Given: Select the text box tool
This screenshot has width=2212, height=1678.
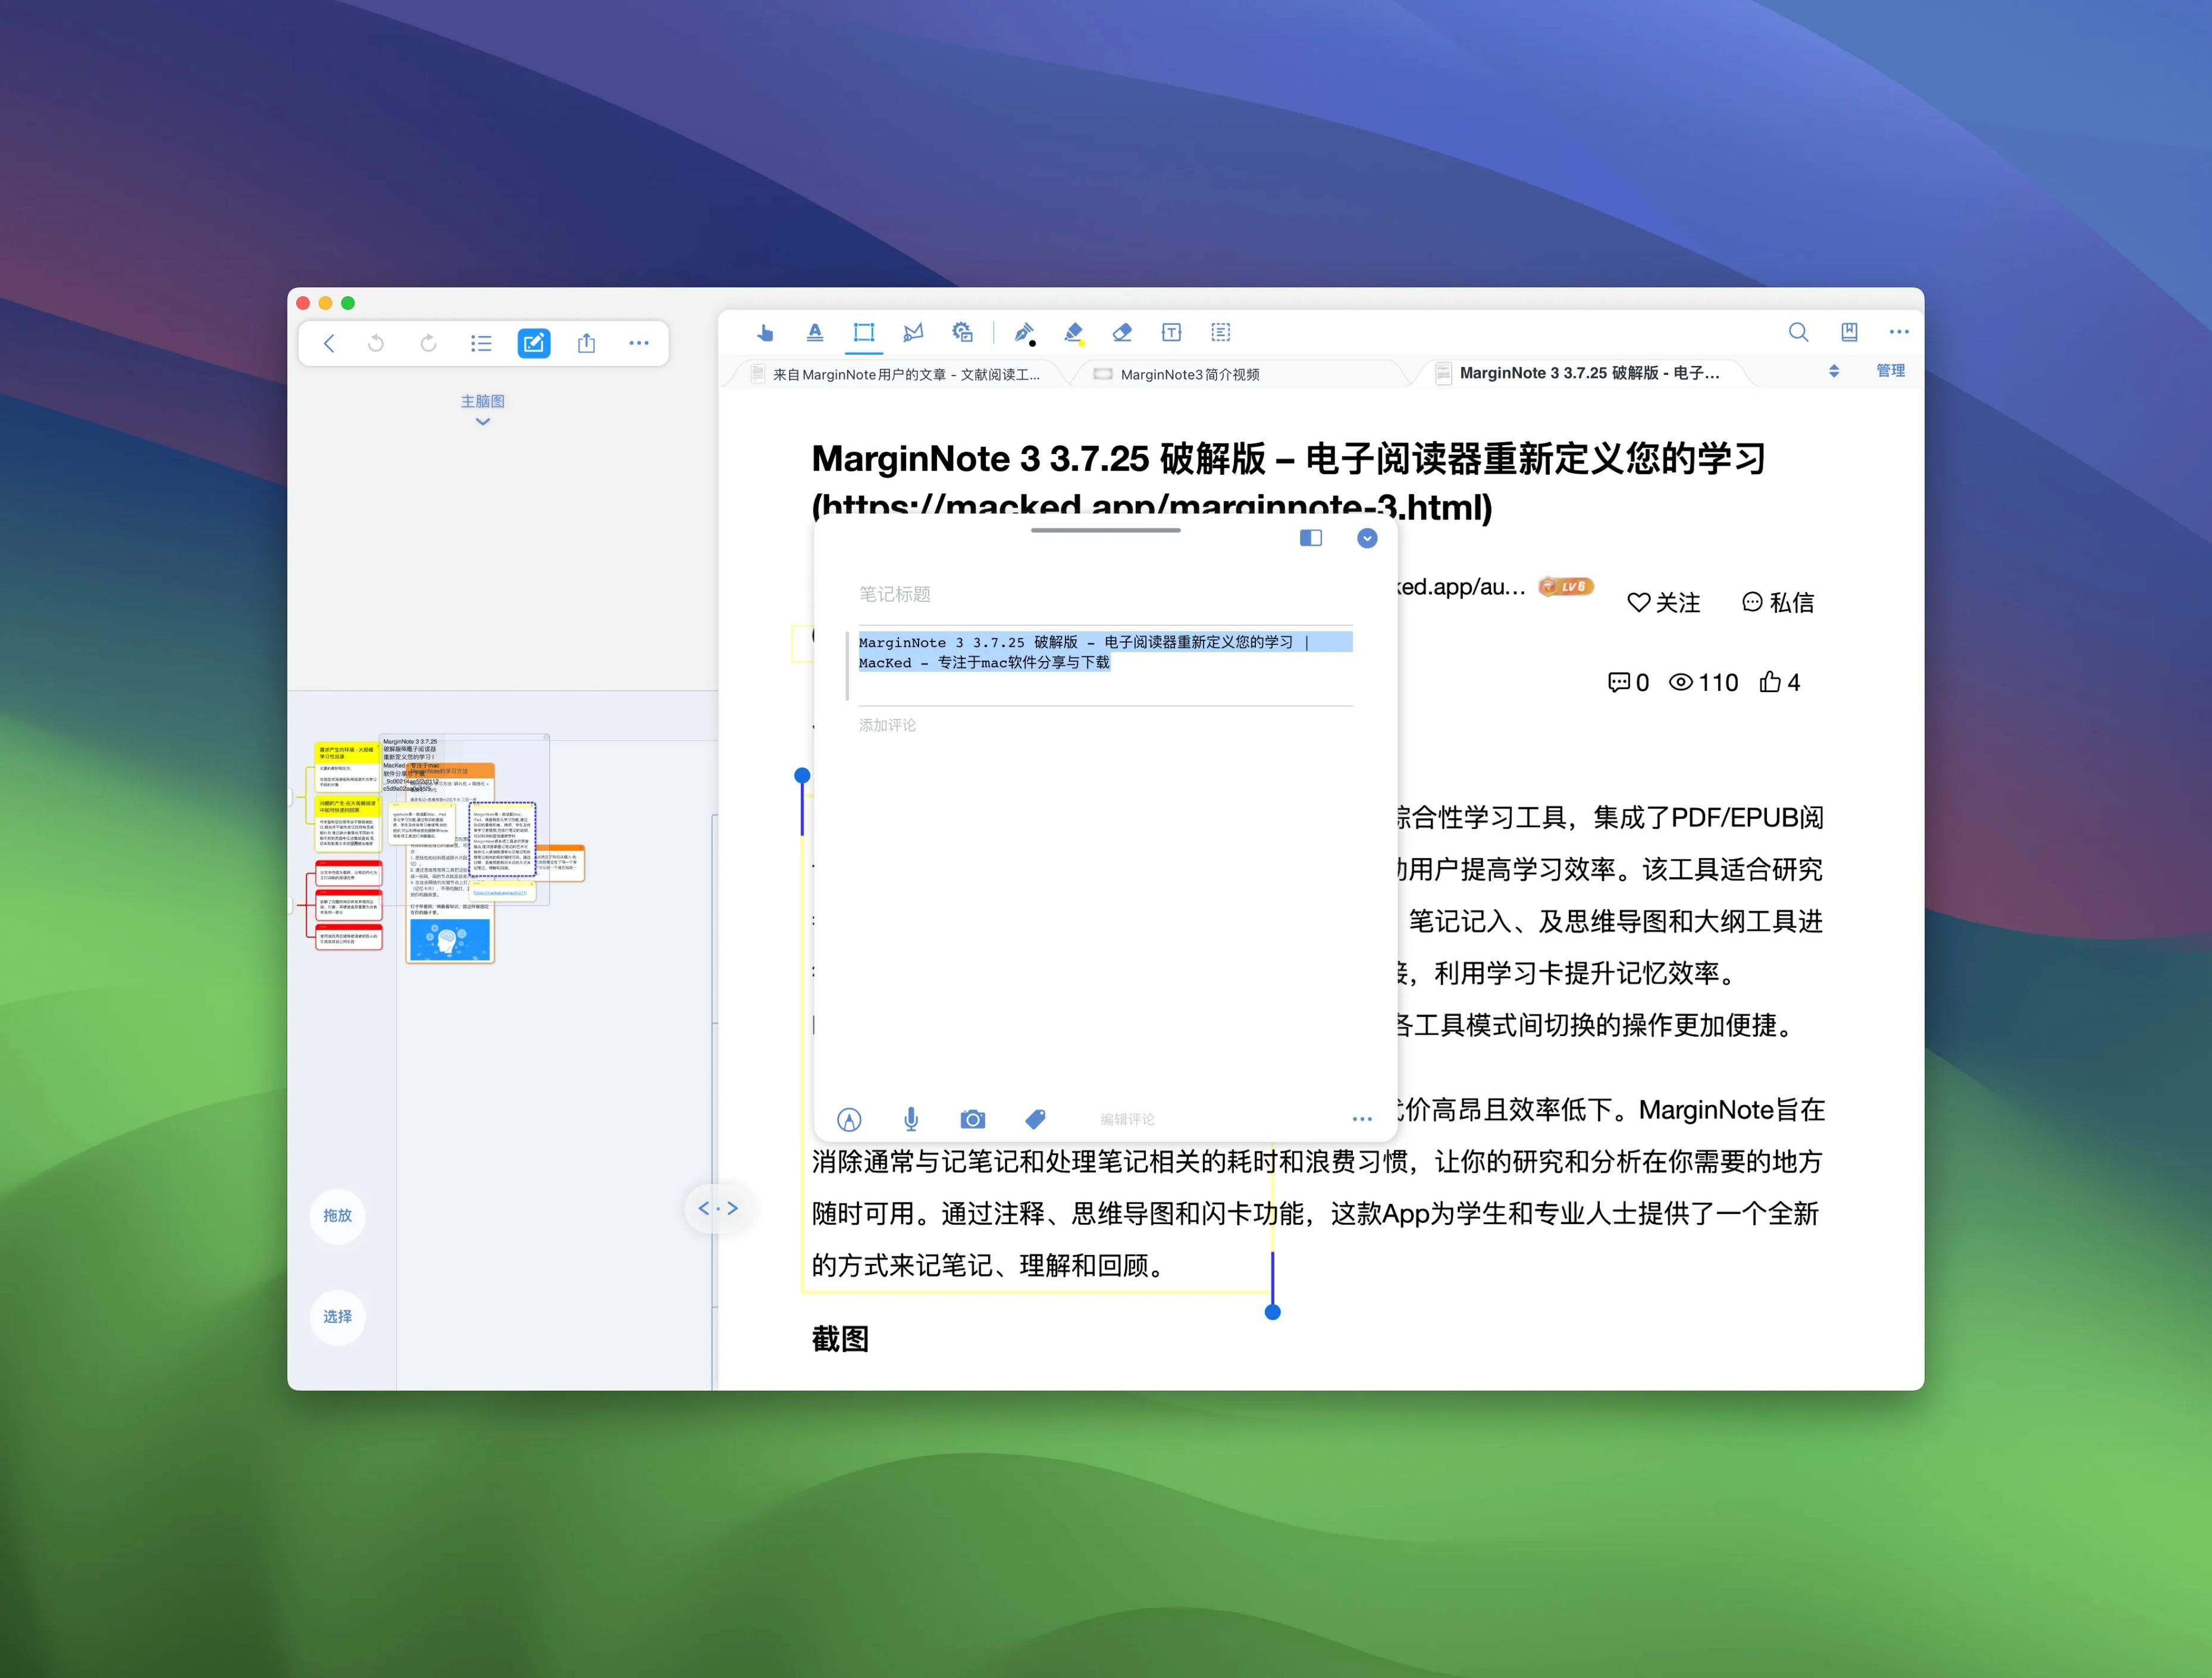Looking at the screenshot, I should tap(1171, 333).
